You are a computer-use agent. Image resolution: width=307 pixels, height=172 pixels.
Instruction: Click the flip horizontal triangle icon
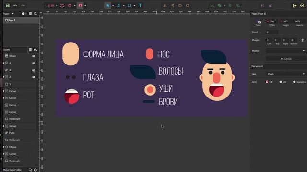pos(173,5)
